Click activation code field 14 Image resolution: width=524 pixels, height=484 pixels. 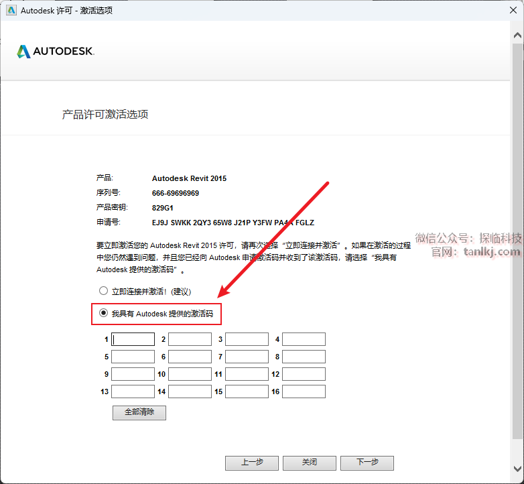click(x=190, y=391)
